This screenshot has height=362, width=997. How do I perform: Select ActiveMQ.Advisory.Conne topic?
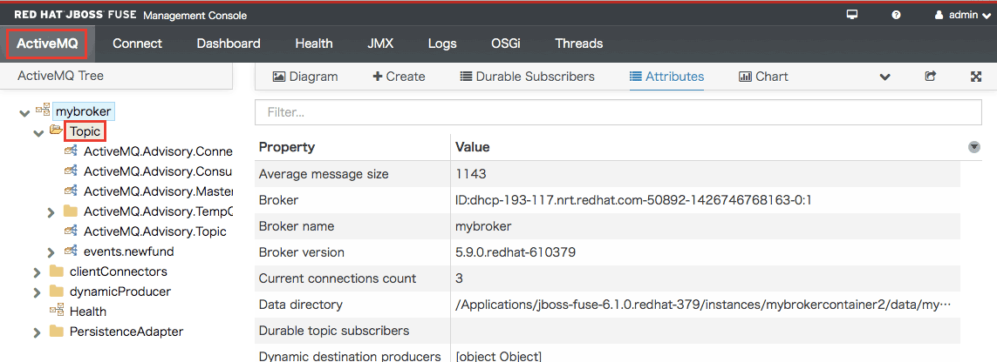158,151
